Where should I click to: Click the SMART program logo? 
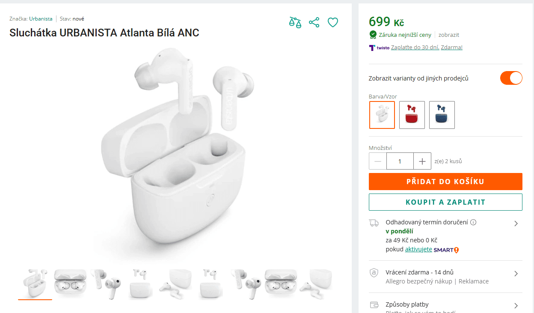444,250
